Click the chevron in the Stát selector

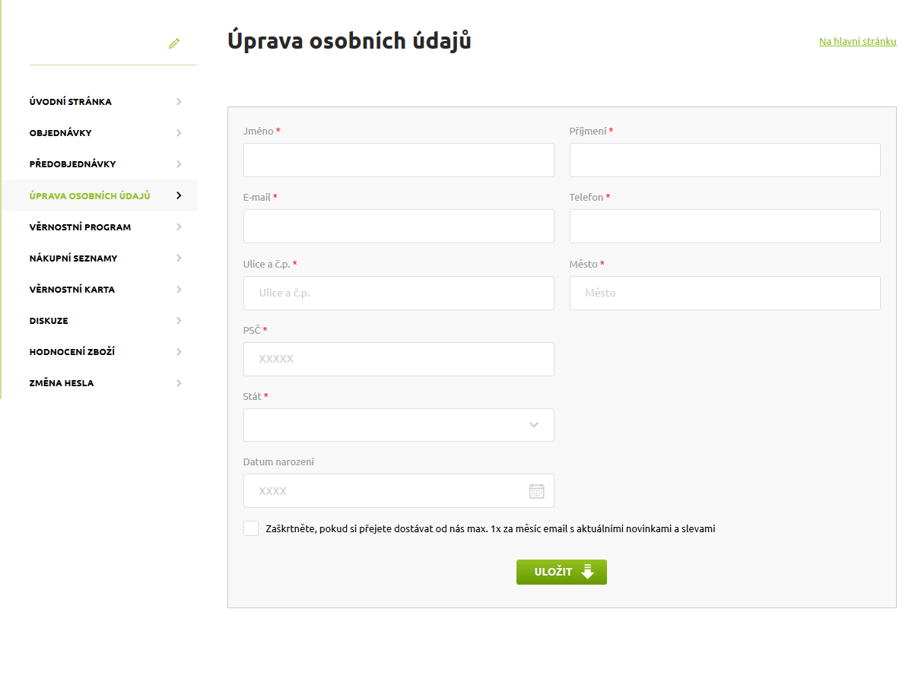click(532, 425)
